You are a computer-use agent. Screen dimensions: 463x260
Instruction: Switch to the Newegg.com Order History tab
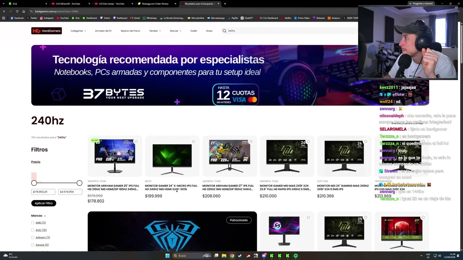point(157,4)
